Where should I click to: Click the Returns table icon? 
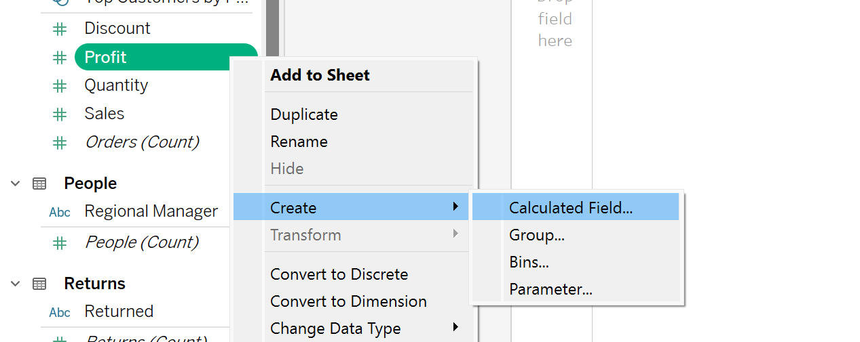click(x=39, y=284)
